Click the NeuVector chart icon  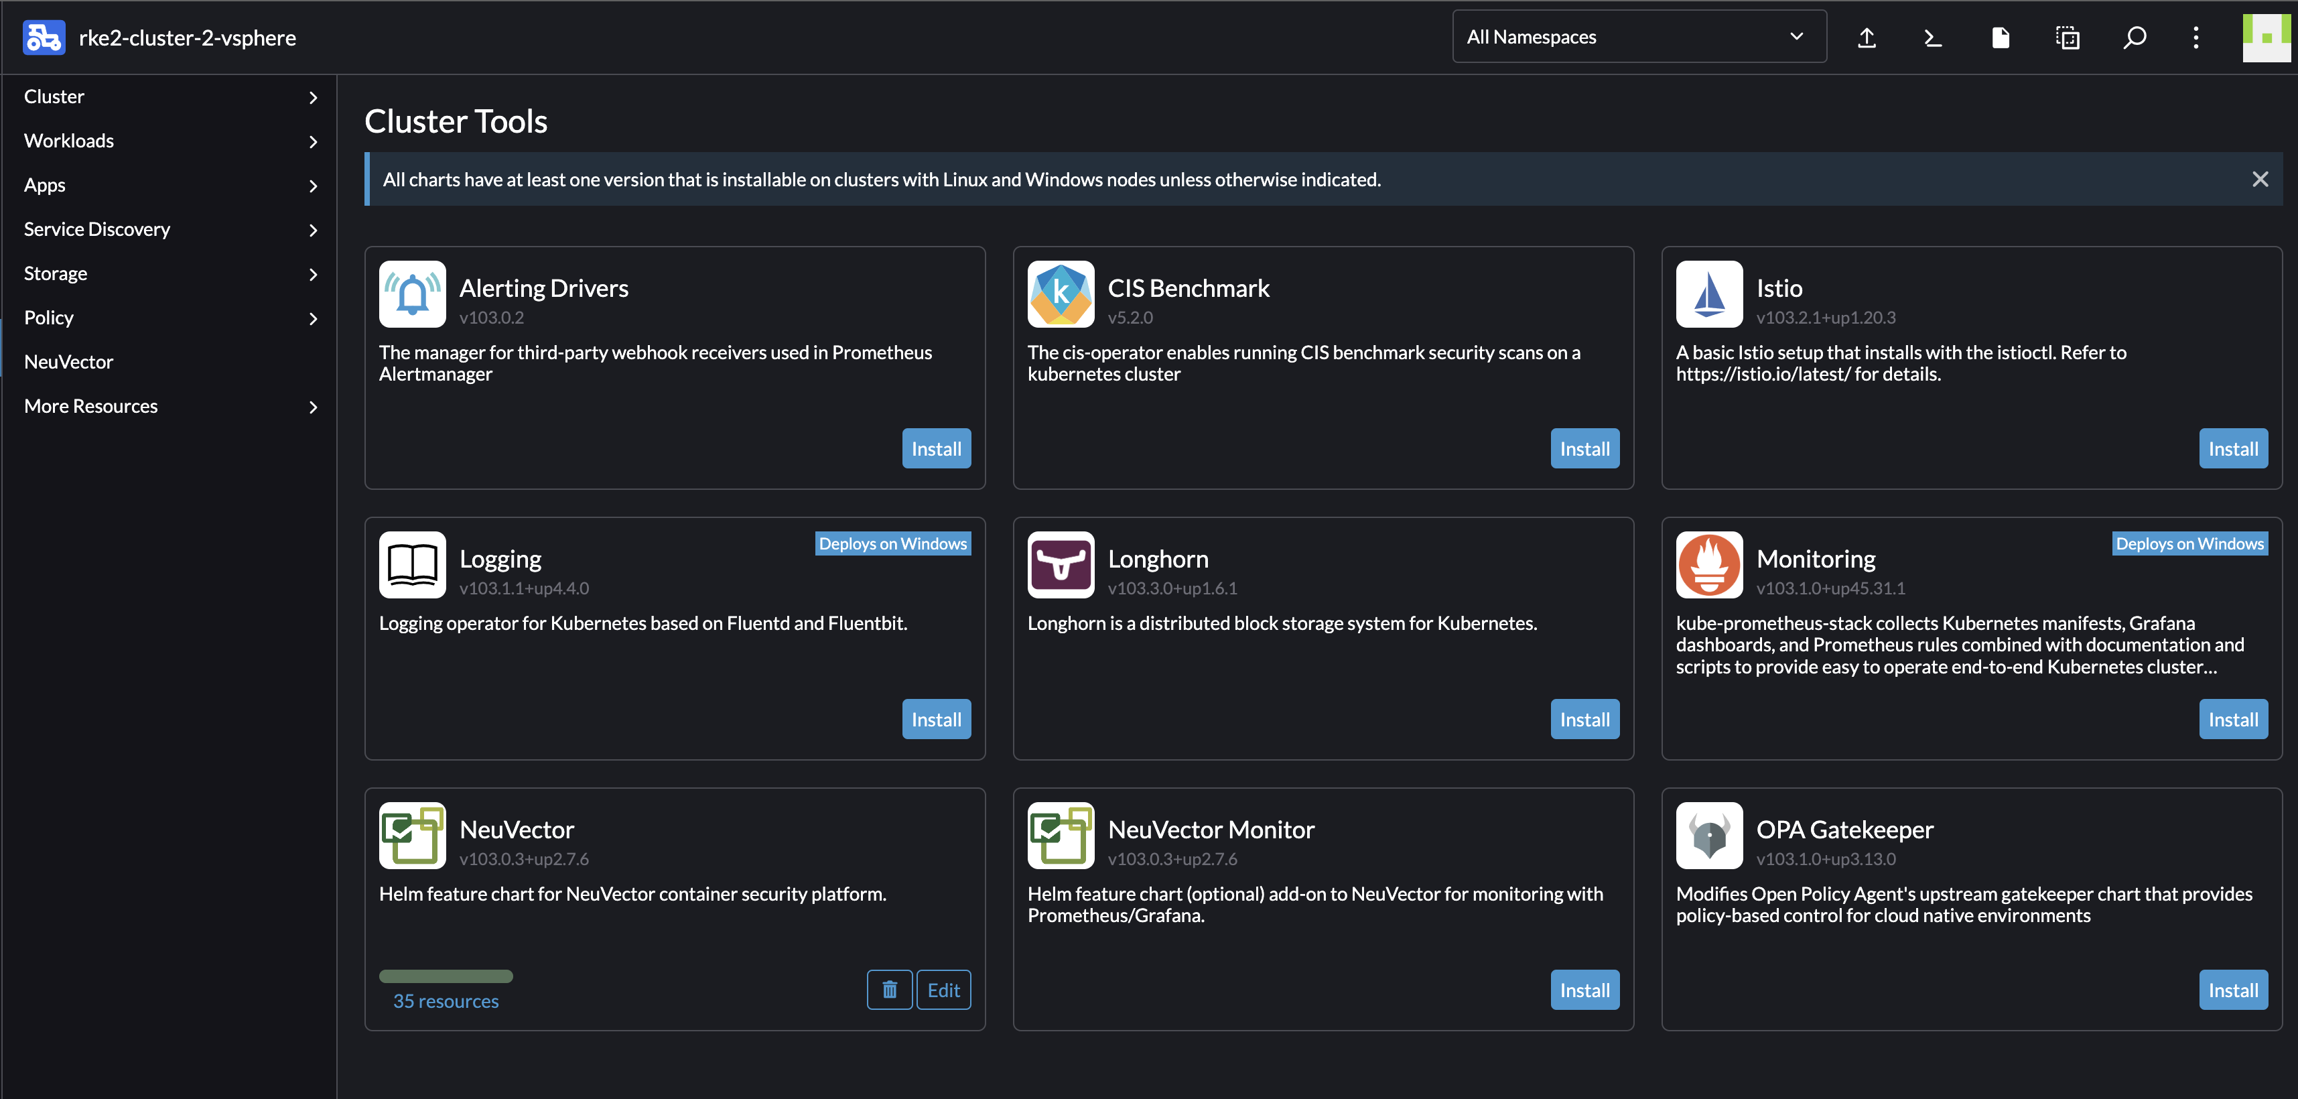[412, 836]
